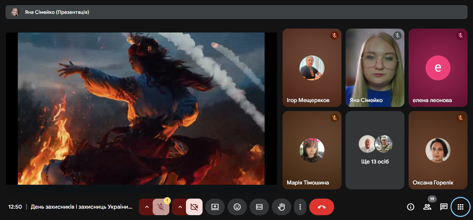
Task: Unmute the microphone
Action: point(161,207)
